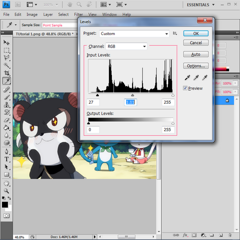
Task: Select the Healing Brush tool
Action: (x=7, y=90)
